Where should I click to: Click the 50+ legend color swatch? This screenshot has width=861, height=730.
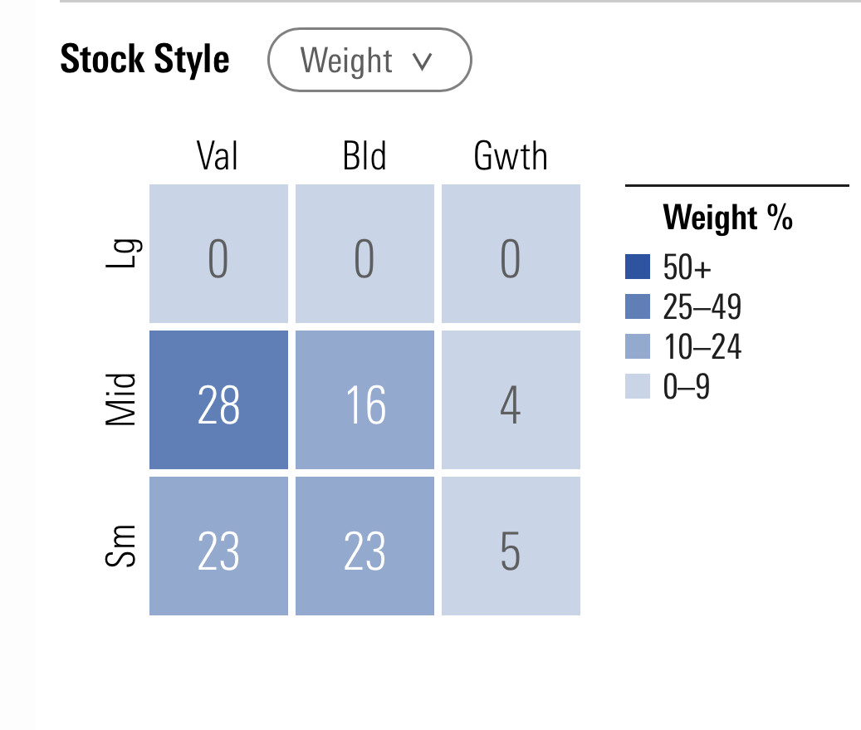[x=638, y=267]
